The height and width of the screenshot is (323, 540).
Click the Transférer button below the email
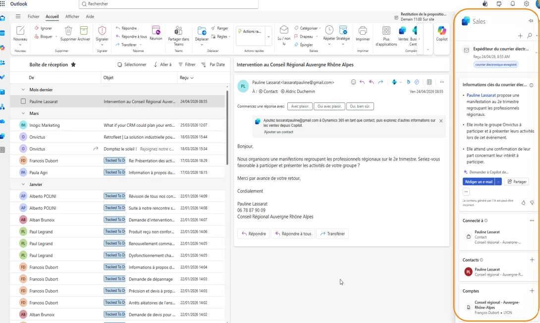coord(332,233)
